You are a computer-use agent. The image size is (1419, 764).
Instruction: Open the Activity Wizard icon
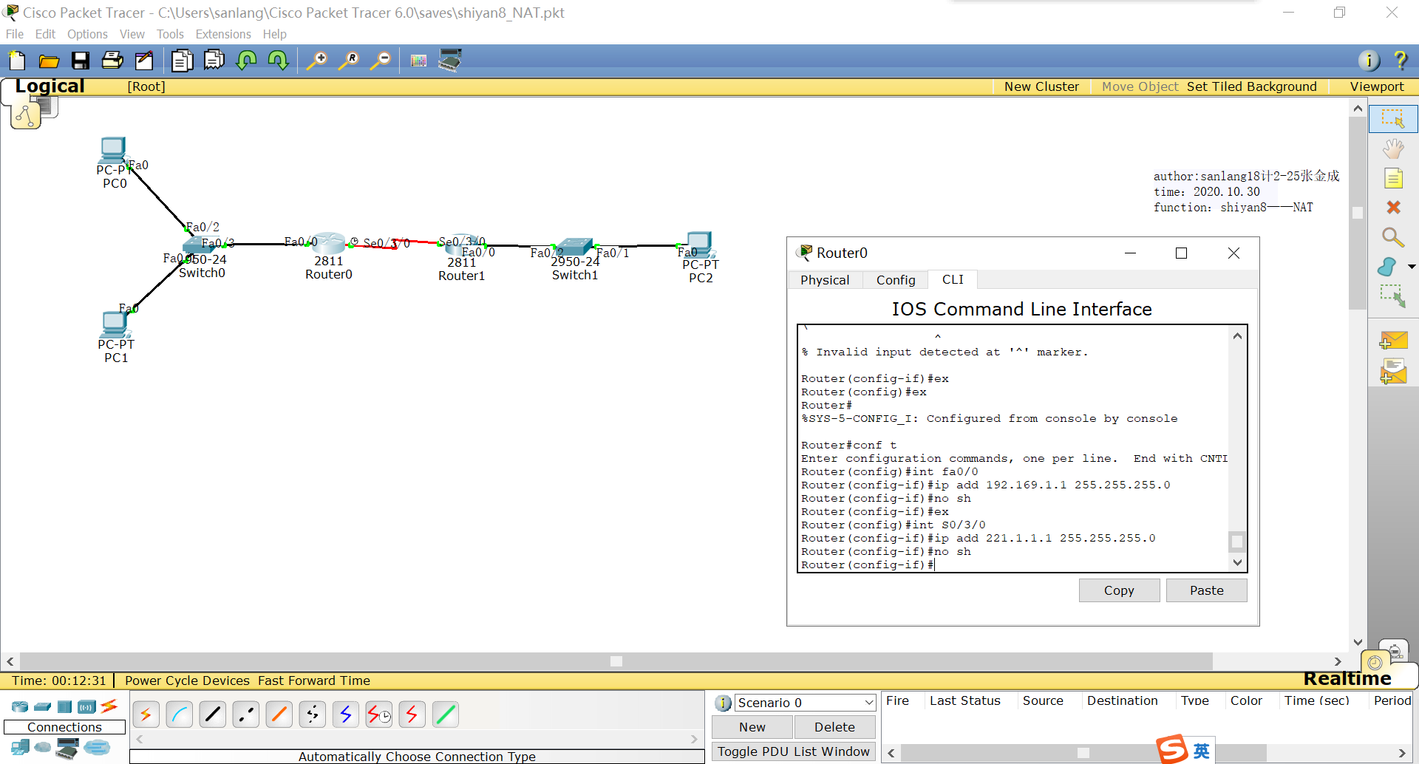click(x=145, y=61)
